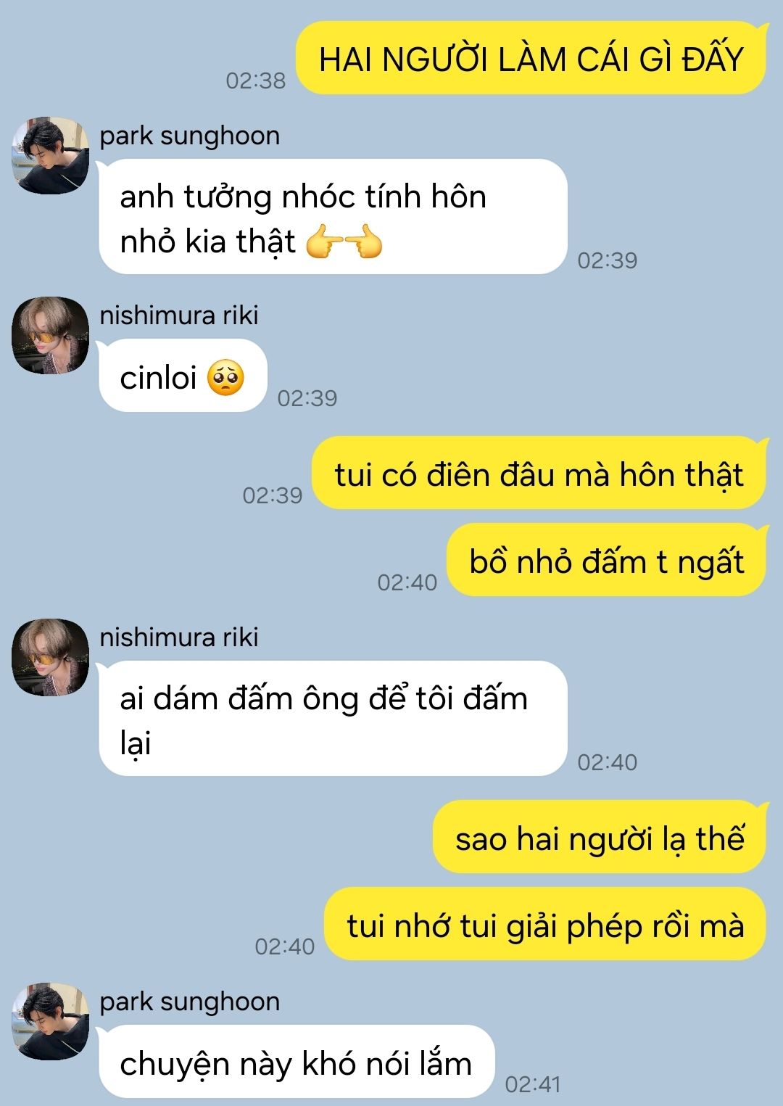Image resolution: width=783 pixels, height=1106 pixels.
Task: Tap park sunghoon's avatar beside the first message
Action: [51, 155]
